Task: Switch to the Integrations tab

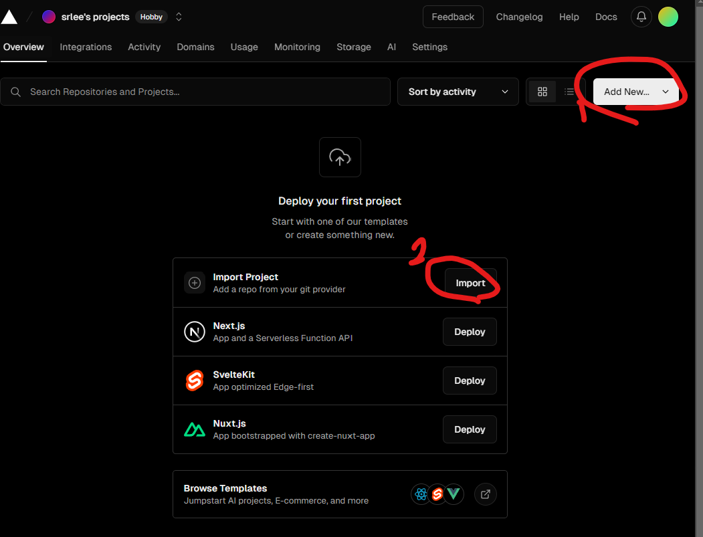Action: [86, 47]
